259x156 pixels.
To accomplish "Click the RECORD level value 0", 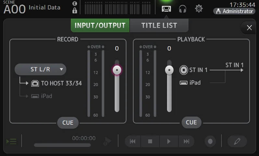I will pos(117,48).
